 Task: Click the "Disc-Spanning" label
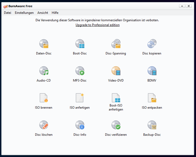click(116, 53)
